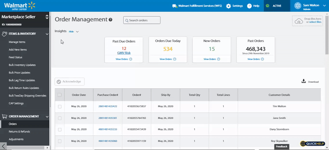Click the Order Management help tooltip icon

click(x=110, y=20)
